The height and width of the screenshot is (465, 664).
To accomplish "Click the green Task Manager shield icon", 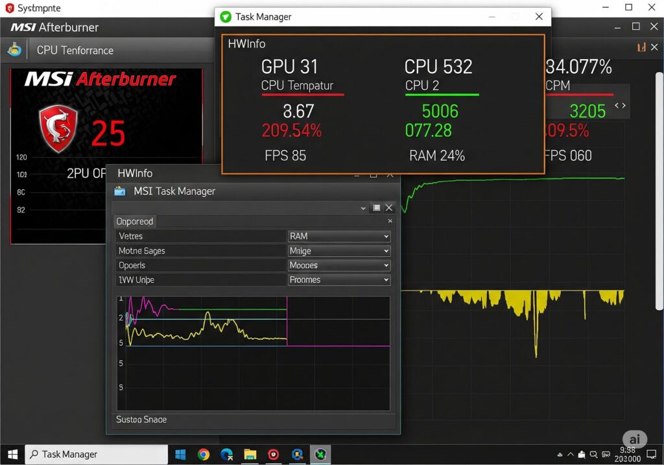I will pos(225,17).
